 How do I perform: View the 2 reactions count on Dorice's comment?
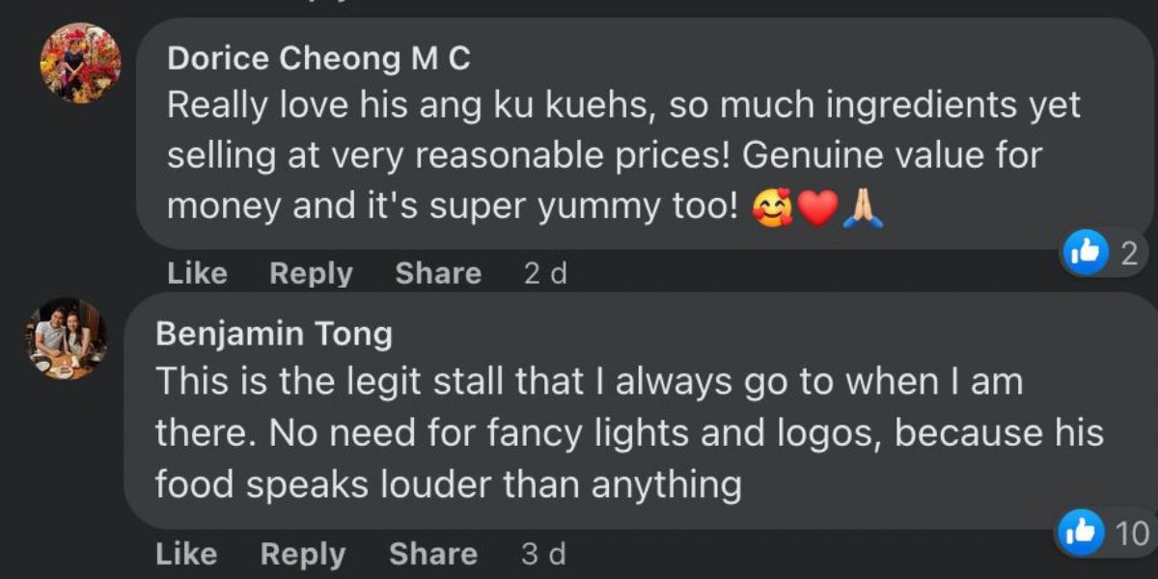[1129, 254]
